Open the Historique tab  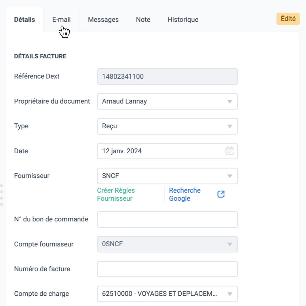183,20
